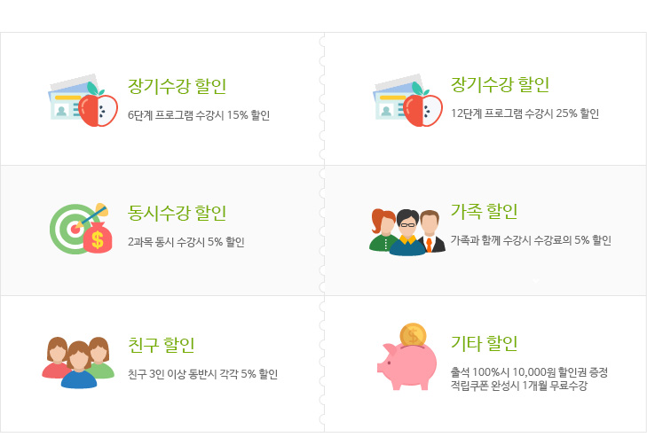Click the gold coin above the piggy bank
The width and height of the screenshot is (647, 445).
pyautogui.click(x=413, y=334)
